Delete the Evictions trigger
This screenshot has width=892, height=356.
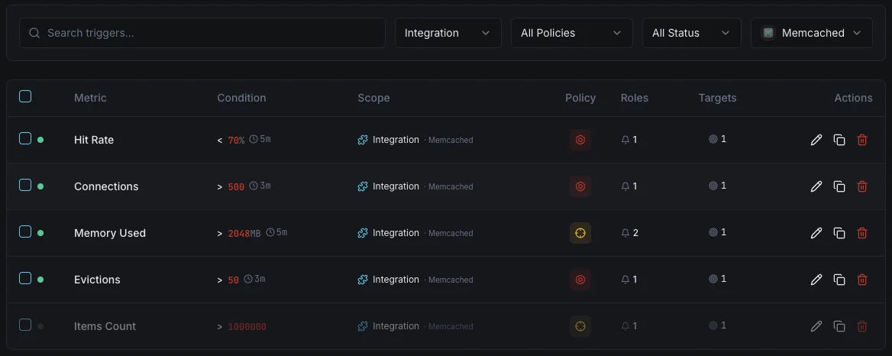pos(862,280)
